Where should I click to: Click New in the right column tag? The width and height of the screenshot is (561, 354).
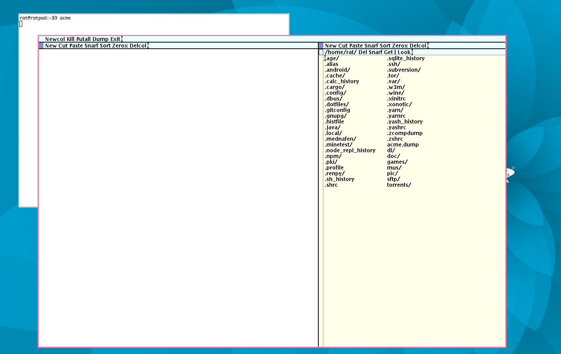click(331, 46)
